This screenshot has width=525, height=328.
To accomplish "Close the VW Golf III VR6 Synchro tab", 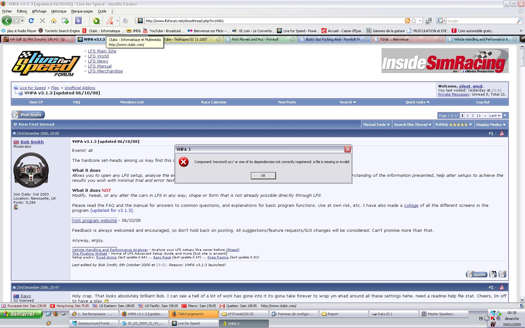I will coord(71,39).
